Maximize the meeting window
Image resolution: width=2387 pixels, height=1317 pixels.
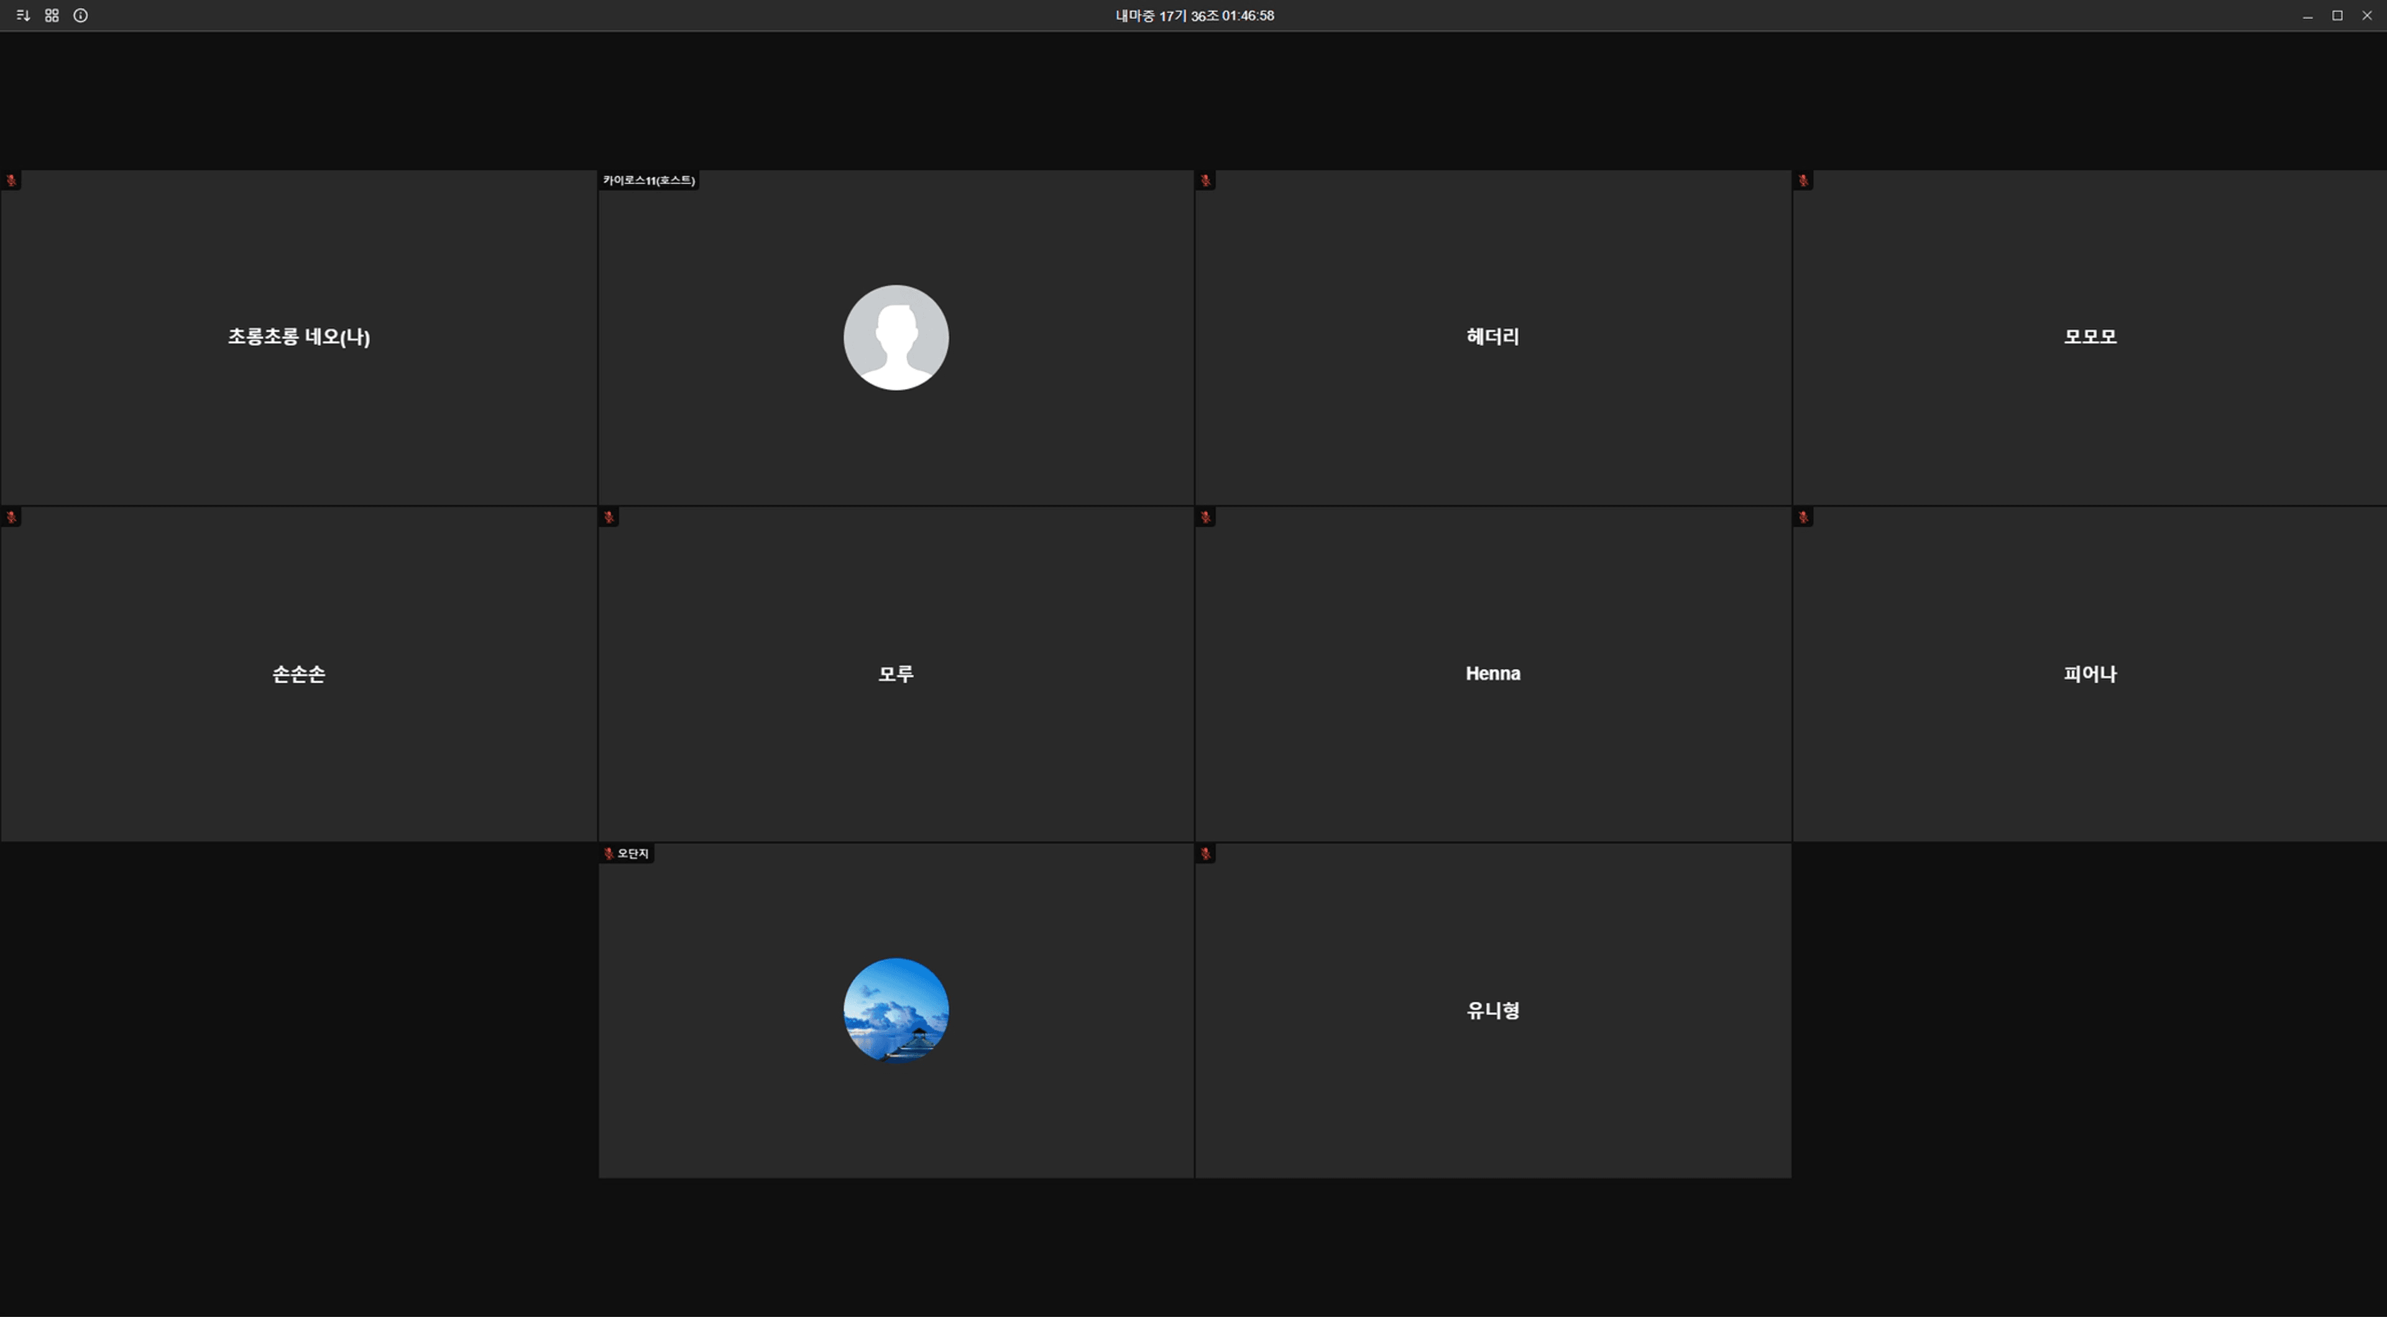(2337, 16)
